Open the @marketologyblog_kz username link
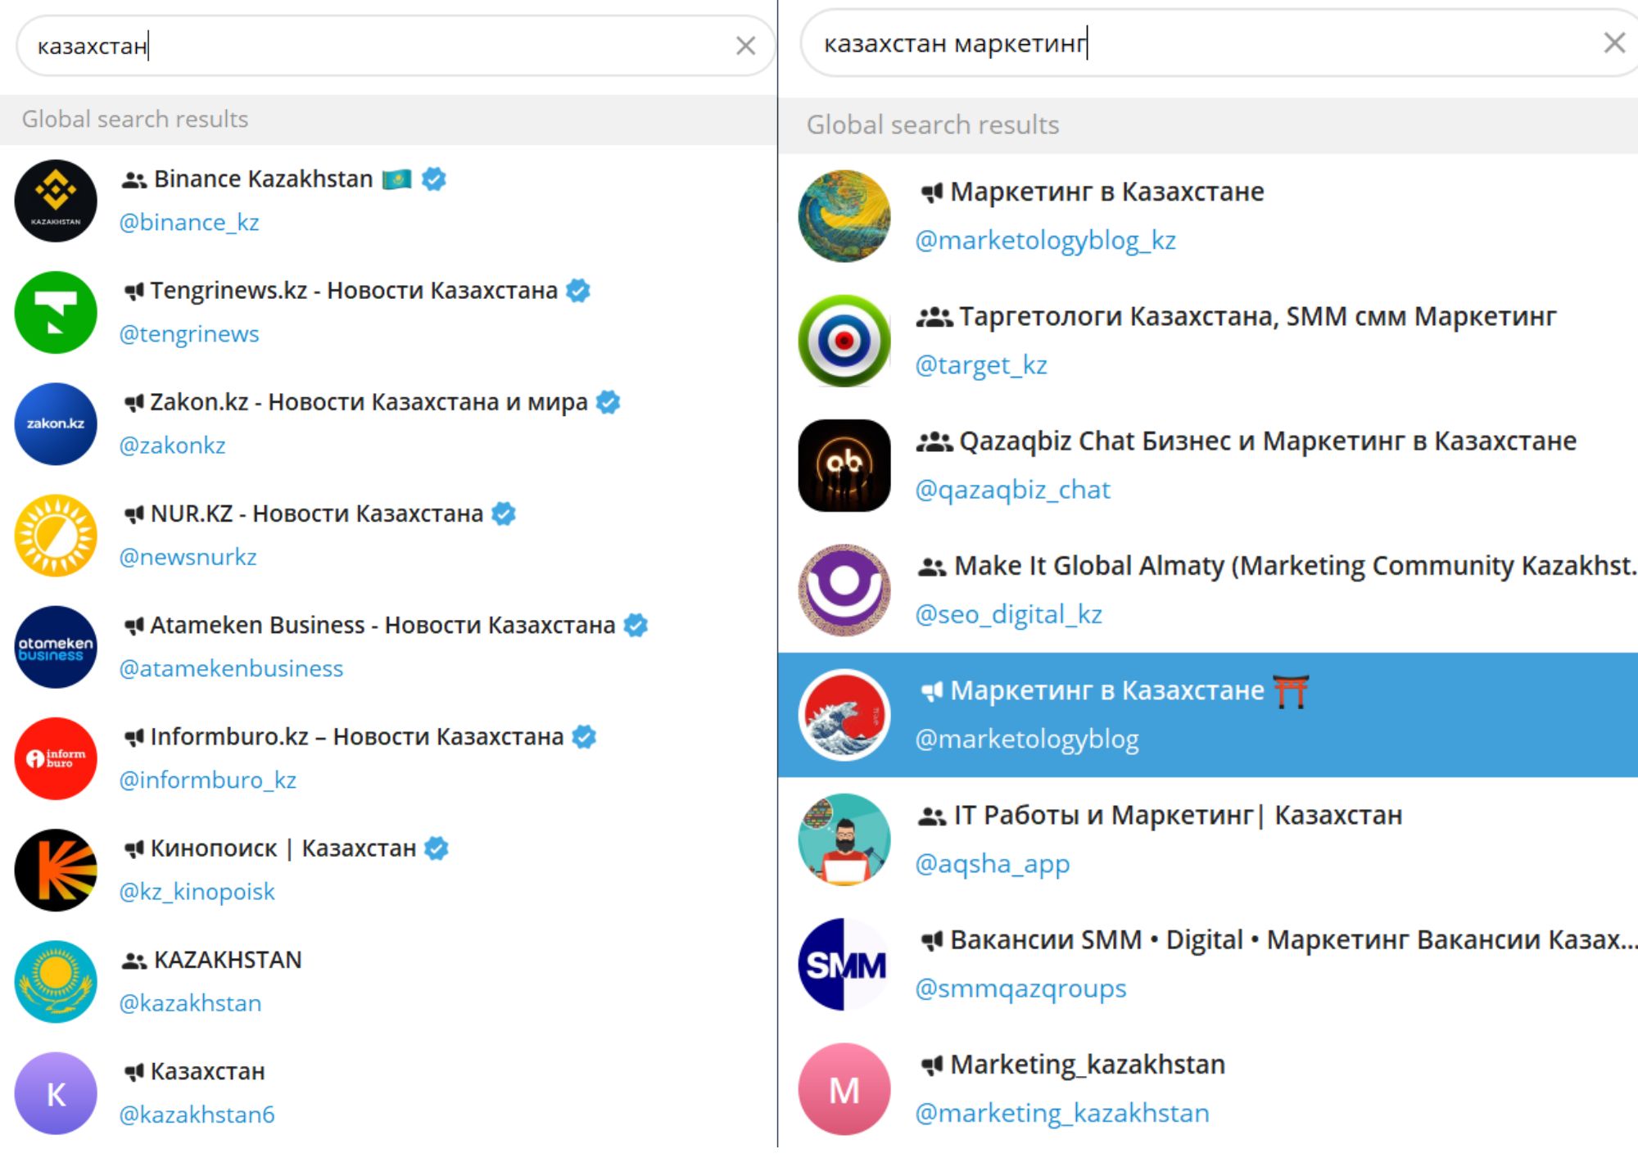 1045,241
